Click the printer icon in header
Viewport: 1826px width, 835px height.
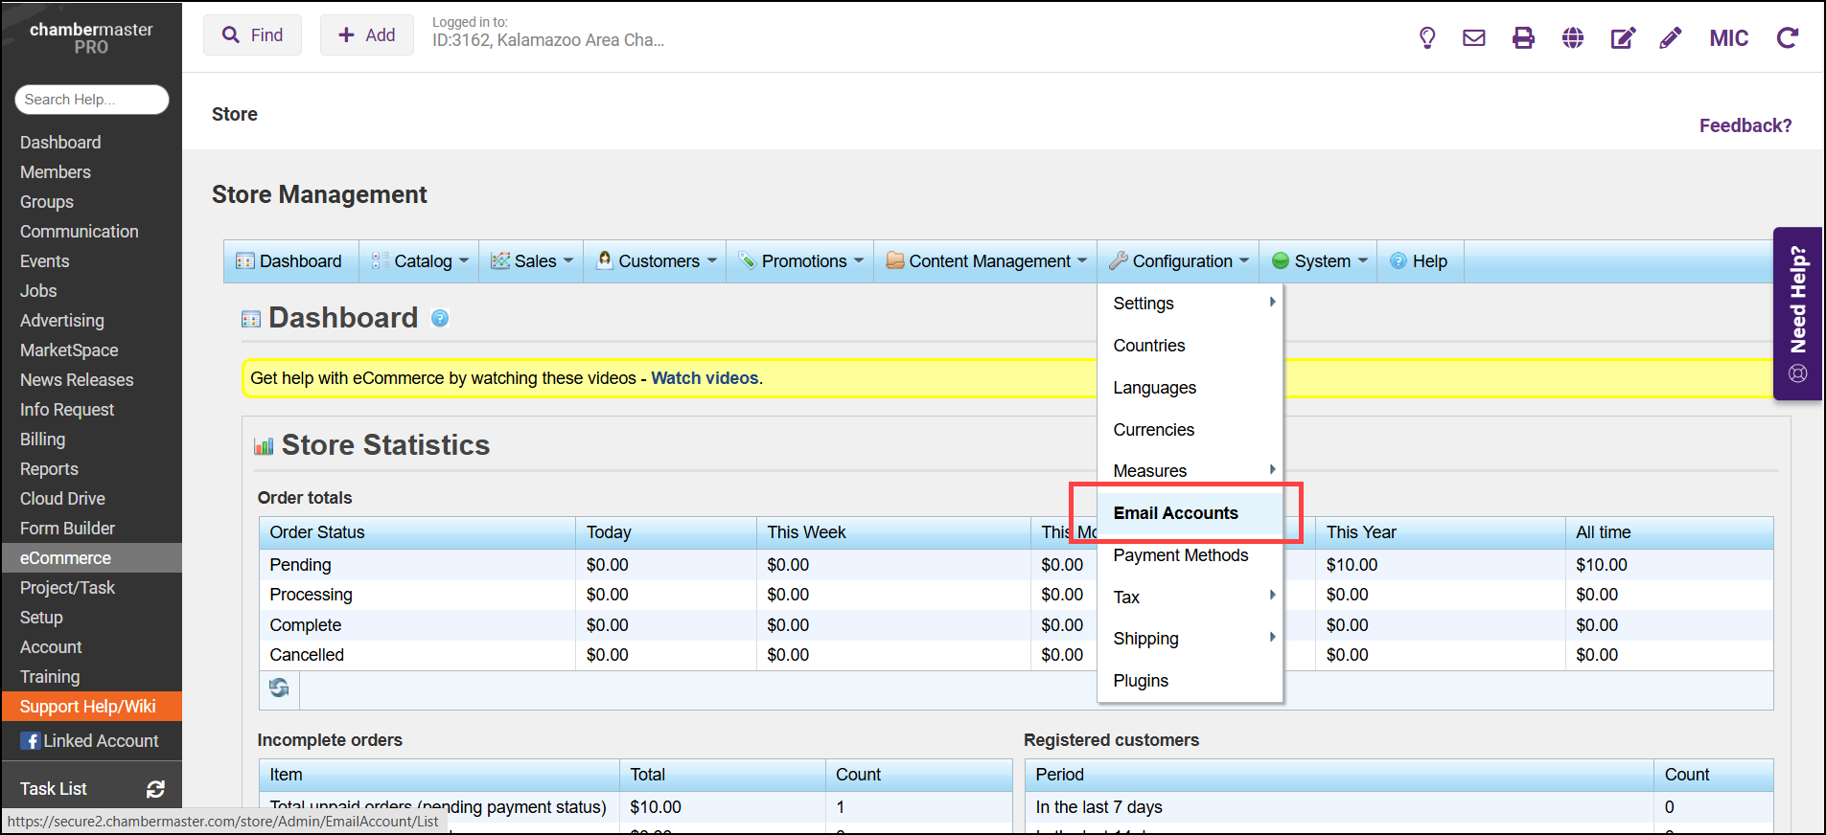tap(1523, 38)
